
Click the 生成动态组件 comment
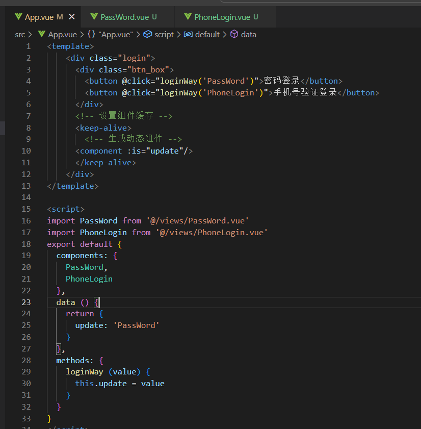133,139
